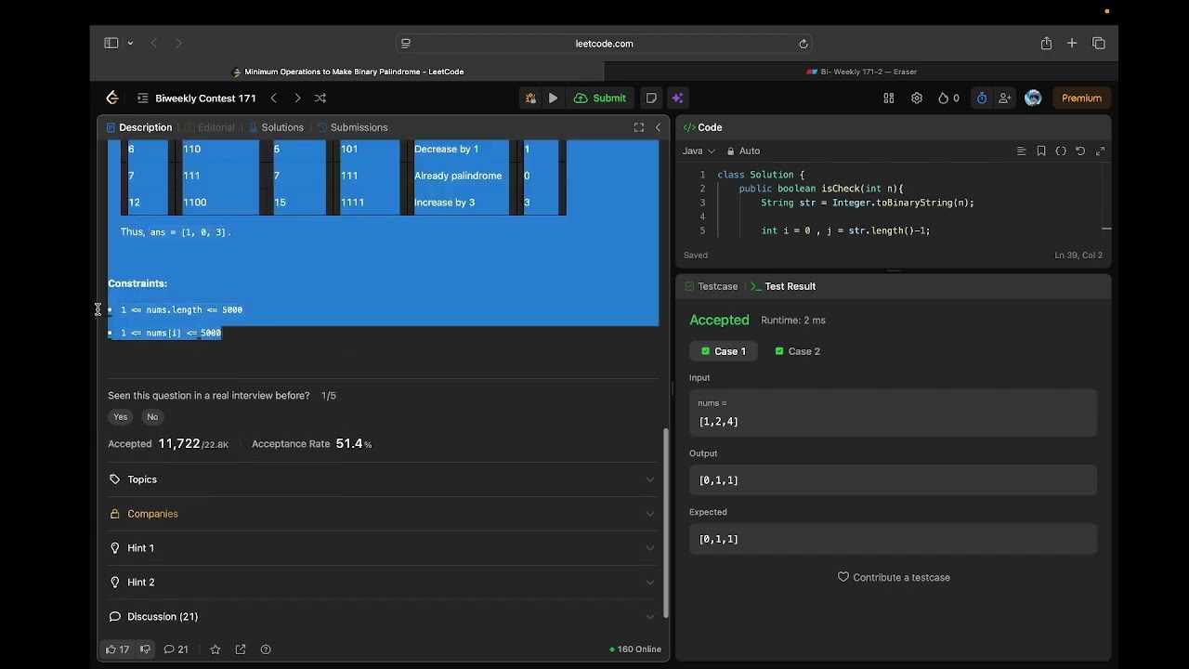Maximize the description panel fullscreen icon
This screenshot has width=1189, height=669.
click(639, 127)
